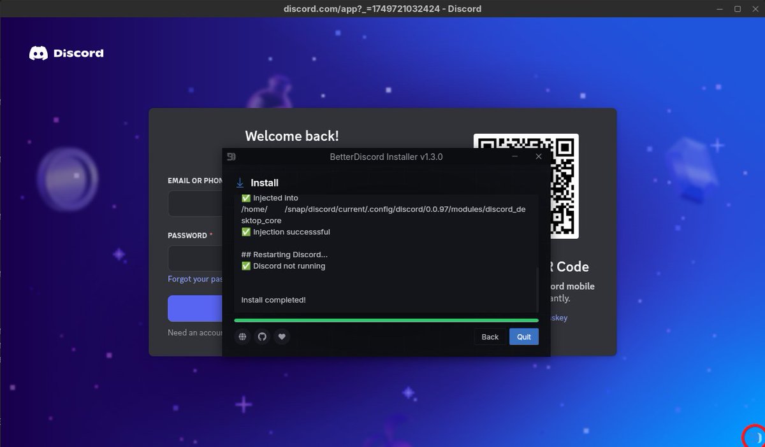The width and height of the screenshot is (765, 447).
Task: Minimize the BetterDiscord Installer window
Action: [514, 157]
